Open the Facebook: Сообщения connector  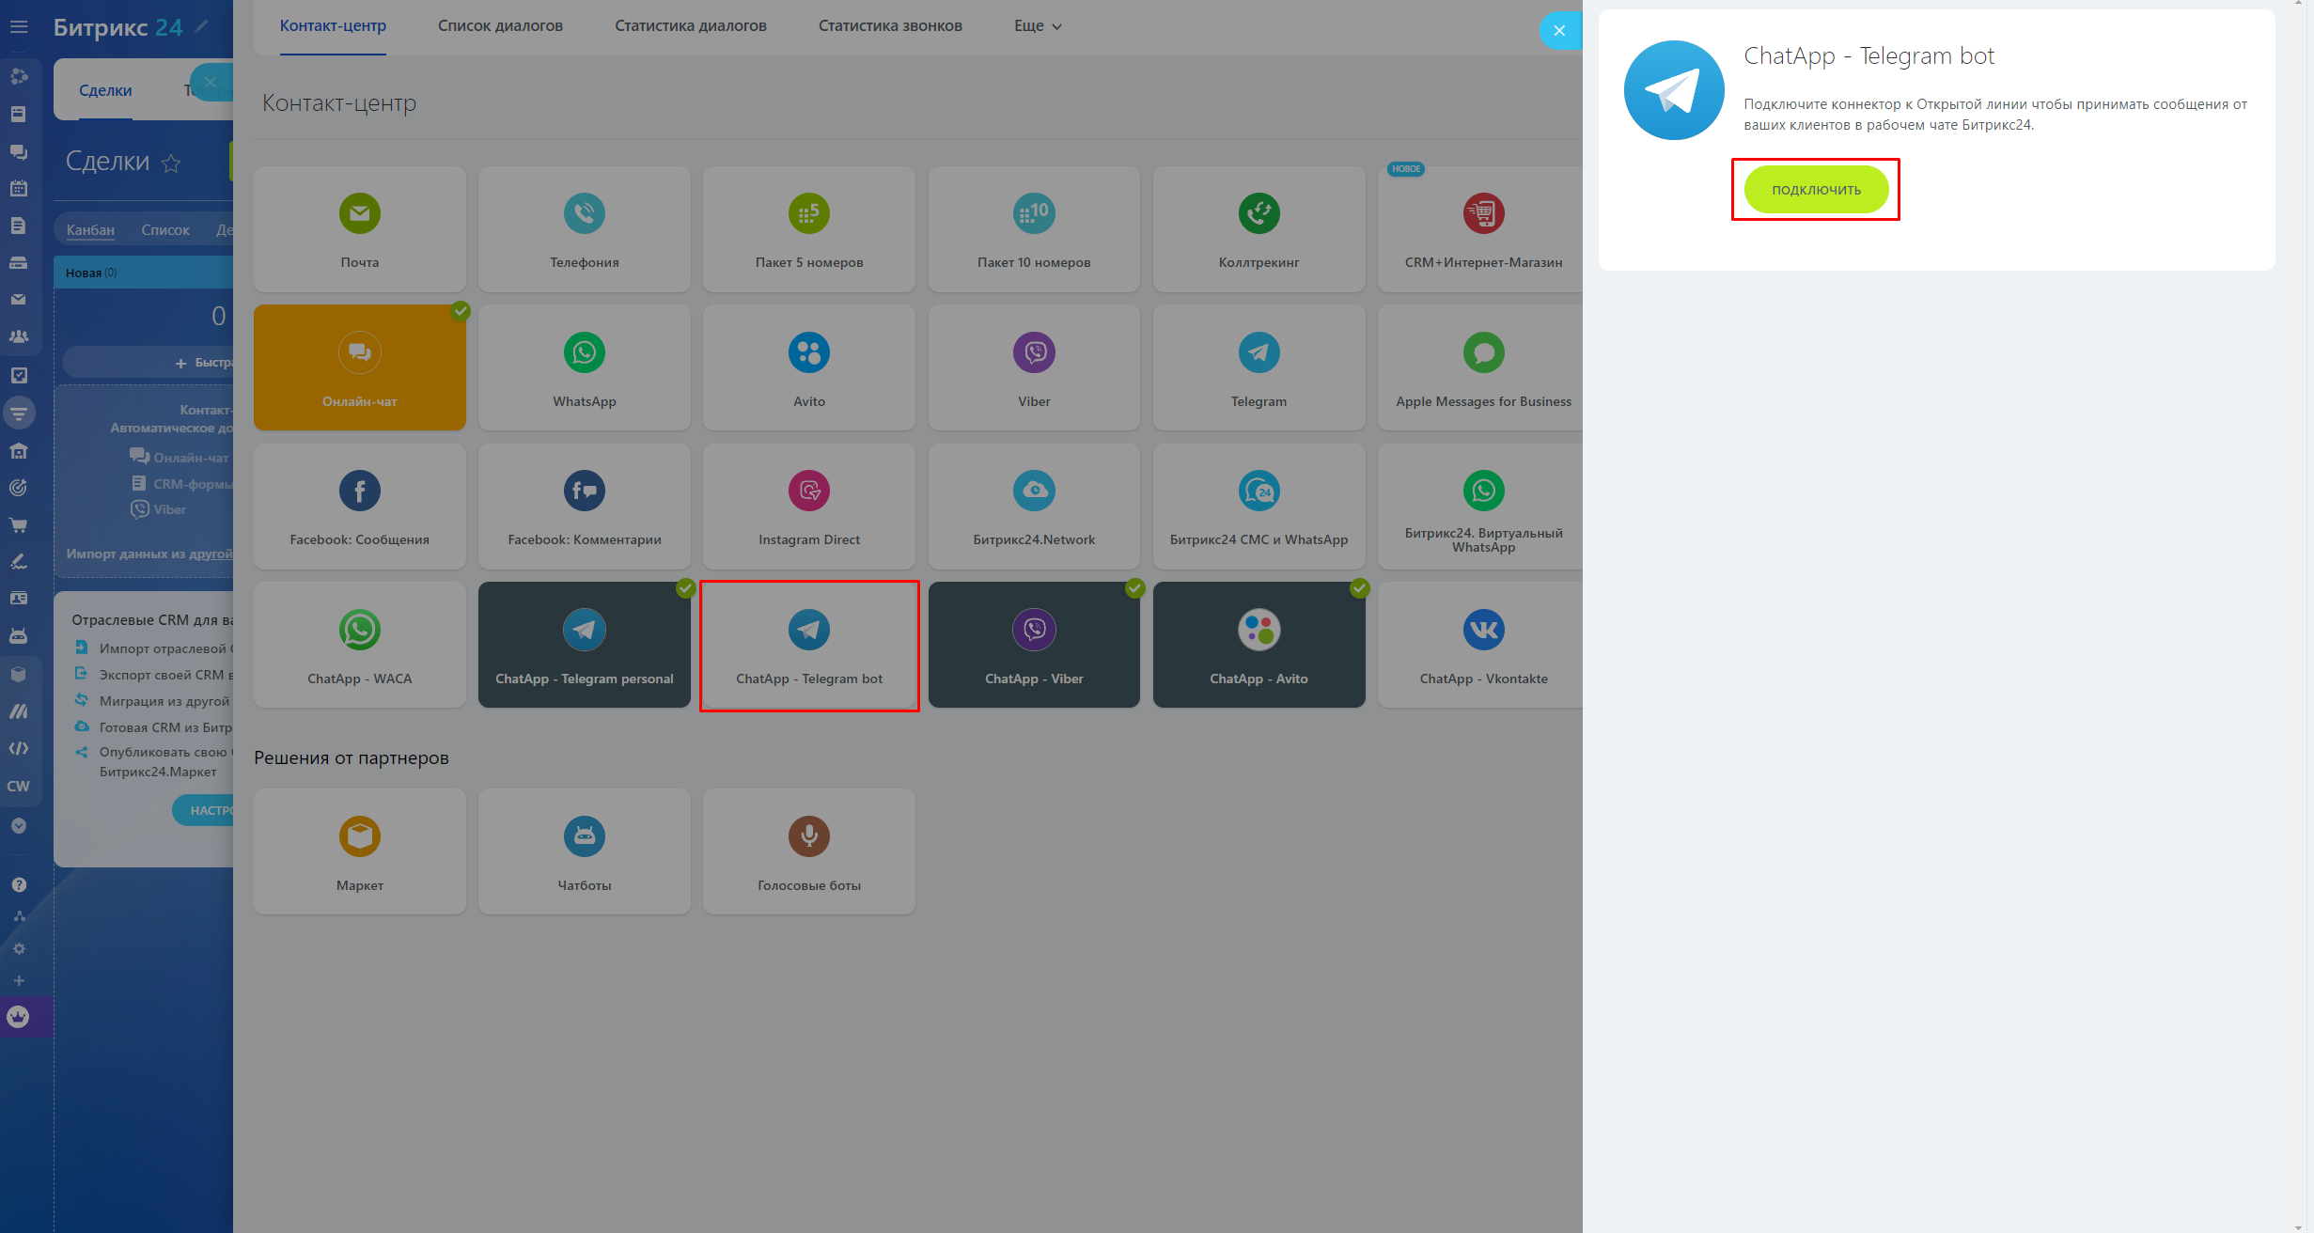pyautogui.click(x=359, y=507)
